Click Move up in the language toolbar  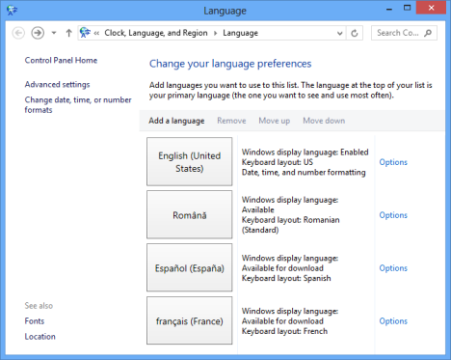275,121
